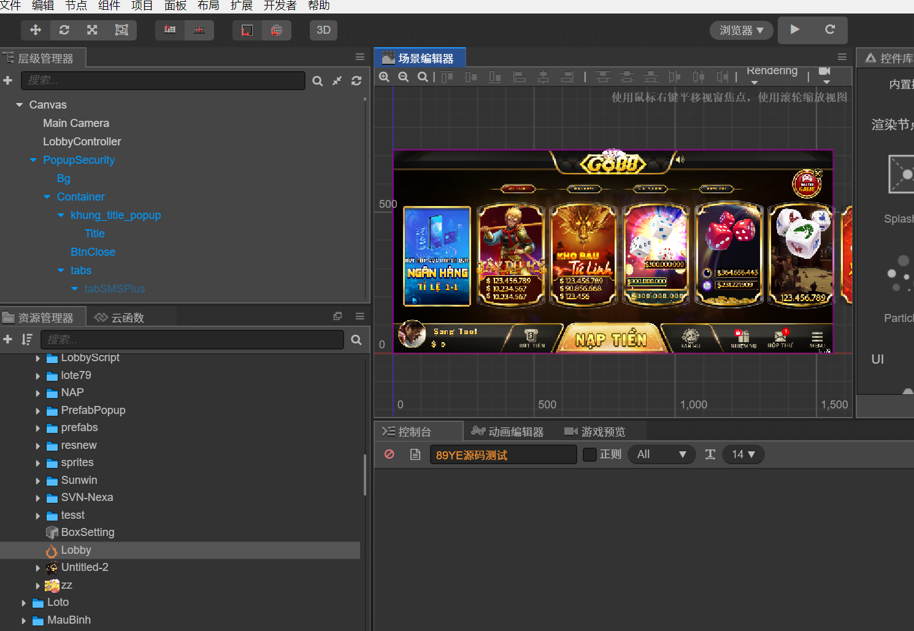Open the 文件 menu
This screenshot has width=914, height=631.
pos(10,6)
